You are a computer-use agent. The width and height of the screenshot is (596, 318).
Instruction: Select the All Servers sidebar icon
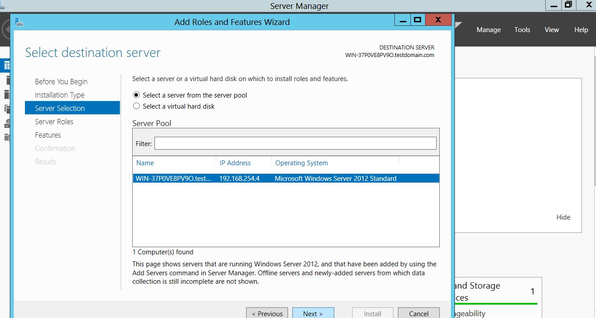point(6,94)
